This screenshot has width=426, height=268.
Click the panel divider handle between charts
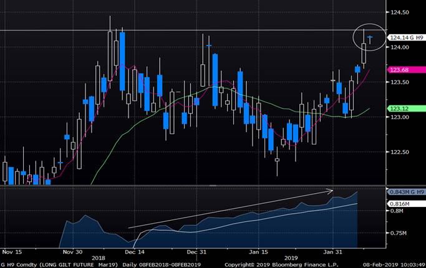[213, 186]
